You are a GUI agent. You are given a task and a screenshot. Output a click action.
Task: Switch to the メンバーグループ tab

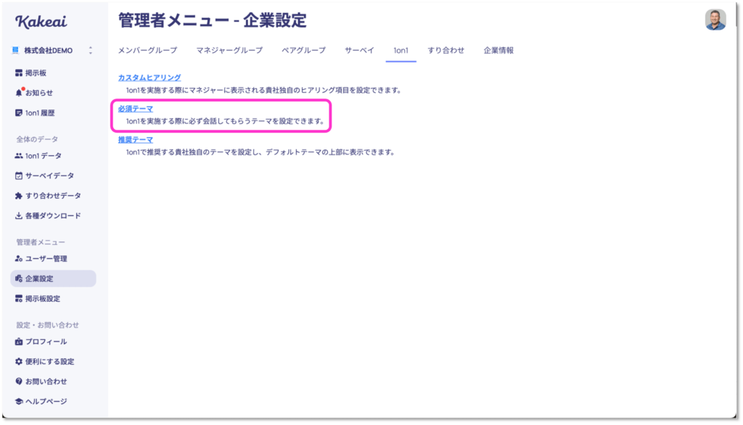[x=147, y=50]
